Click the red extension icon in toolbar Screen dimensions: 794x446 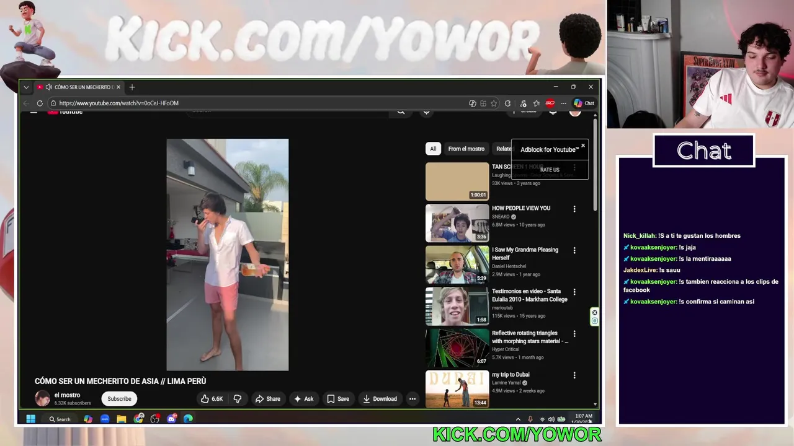(x=550, y=103)
